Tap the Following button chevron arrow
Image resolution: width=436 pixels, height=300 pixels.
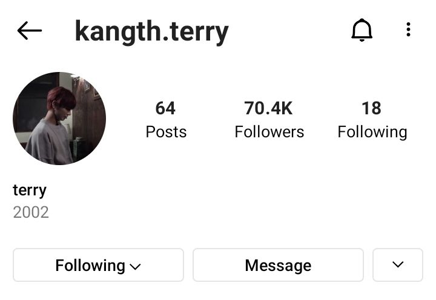click(x=135, y=267)
